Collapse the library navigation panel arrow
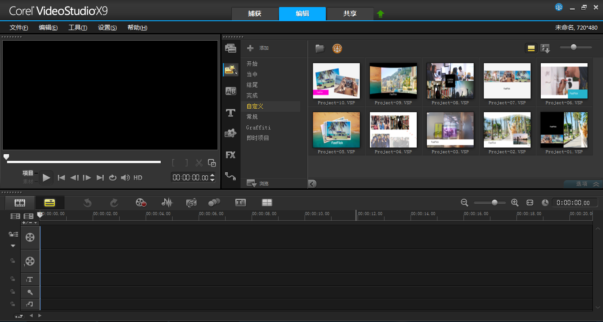 tap(312, 184)
